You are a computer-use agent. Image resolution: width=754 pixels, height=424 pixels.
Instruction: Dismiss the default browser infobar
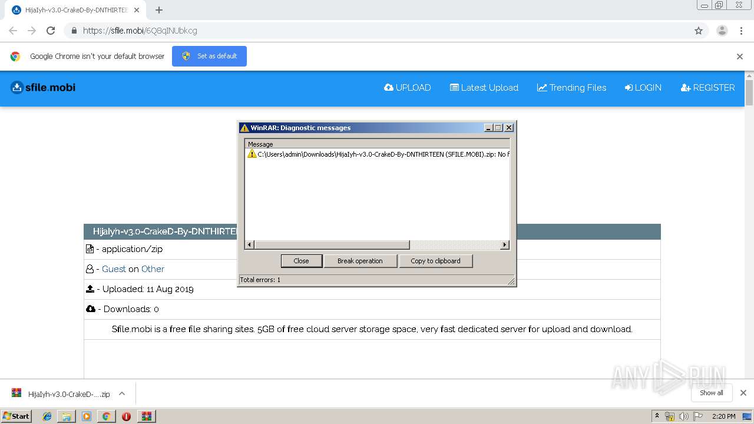pos(740,57)
